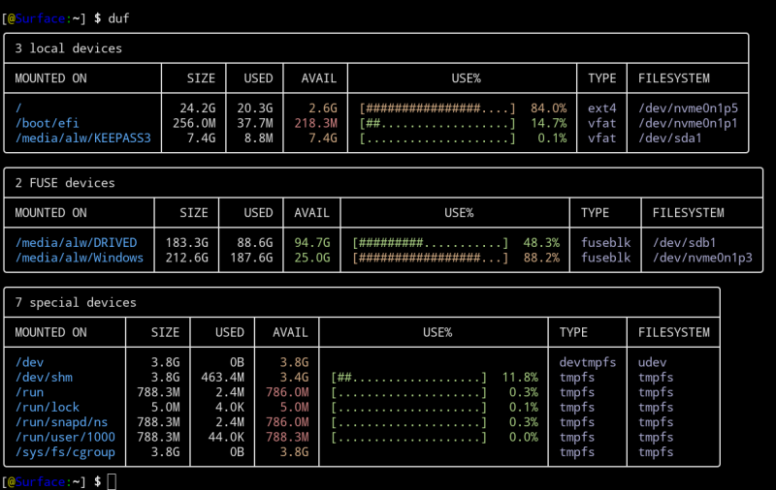The image size is (776, 490).
Task: Click the usage bar showing 84.0%
Action: click(x=436, y=107)
